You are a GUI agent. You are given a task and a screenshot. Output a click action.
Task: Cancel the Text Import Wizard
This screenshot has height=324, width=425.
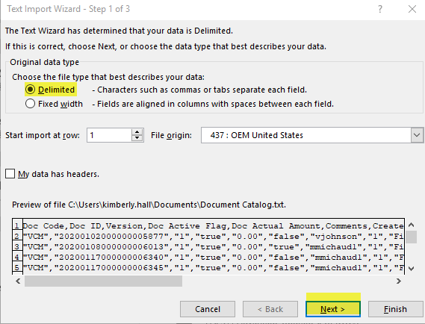coord(208,309)
